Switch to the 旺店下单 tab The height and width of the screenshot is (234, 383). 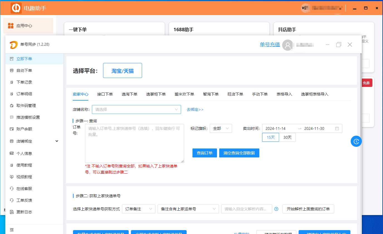point(235,94)
